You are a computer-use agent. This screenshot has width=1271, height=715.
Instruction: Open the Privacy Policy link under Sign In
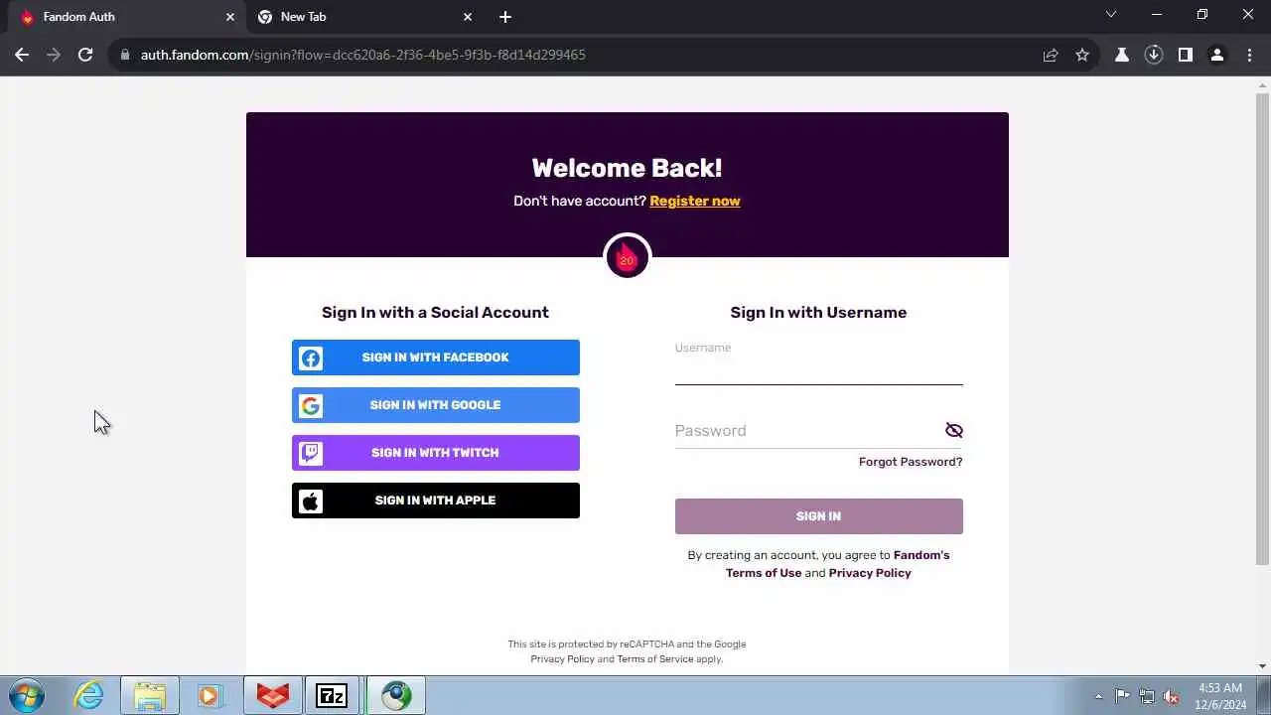tap(870, 573)
